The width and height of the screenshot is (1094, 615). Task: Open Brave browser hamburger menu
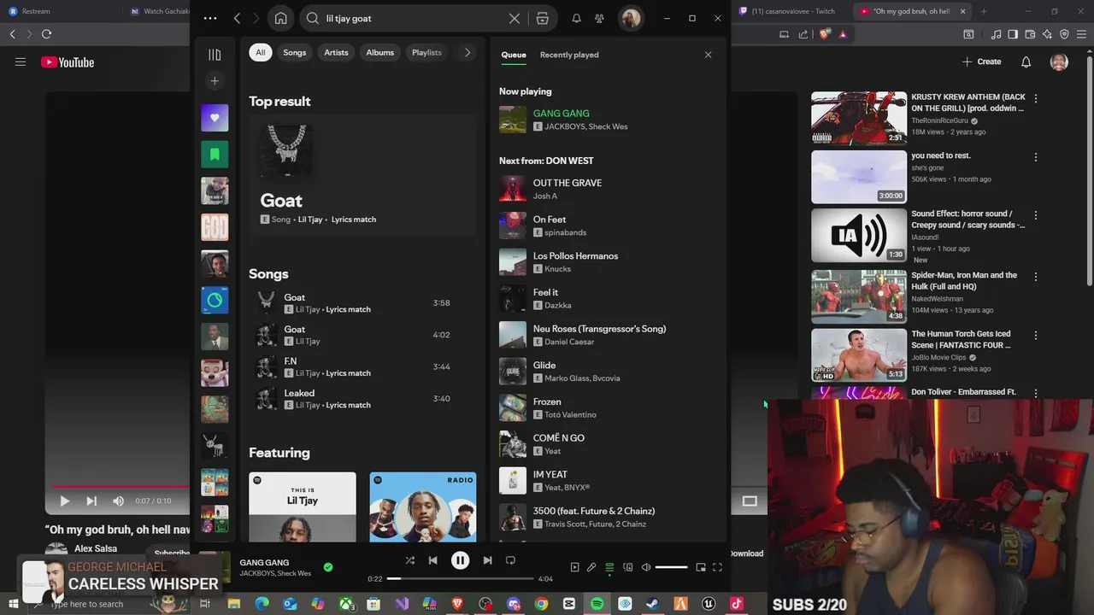1083,34
